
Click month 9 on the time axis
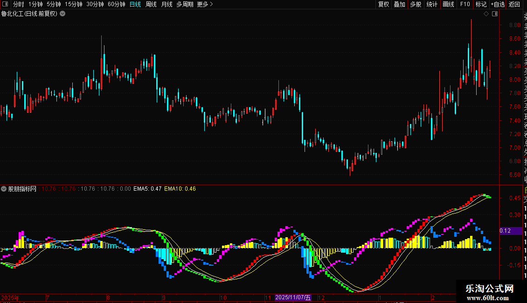point(164,297)
